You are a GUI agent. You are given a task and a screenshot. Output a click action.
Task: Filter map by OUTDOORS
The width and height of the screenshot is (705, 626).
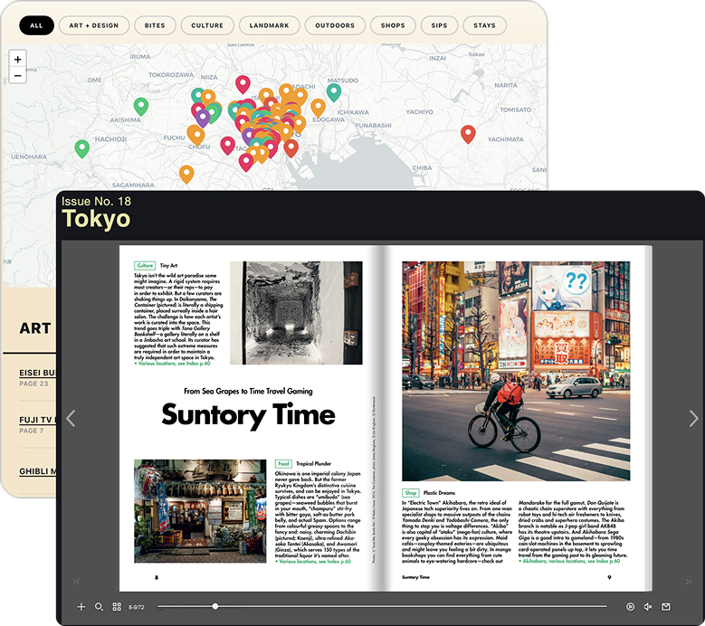(x=335, y=25)
